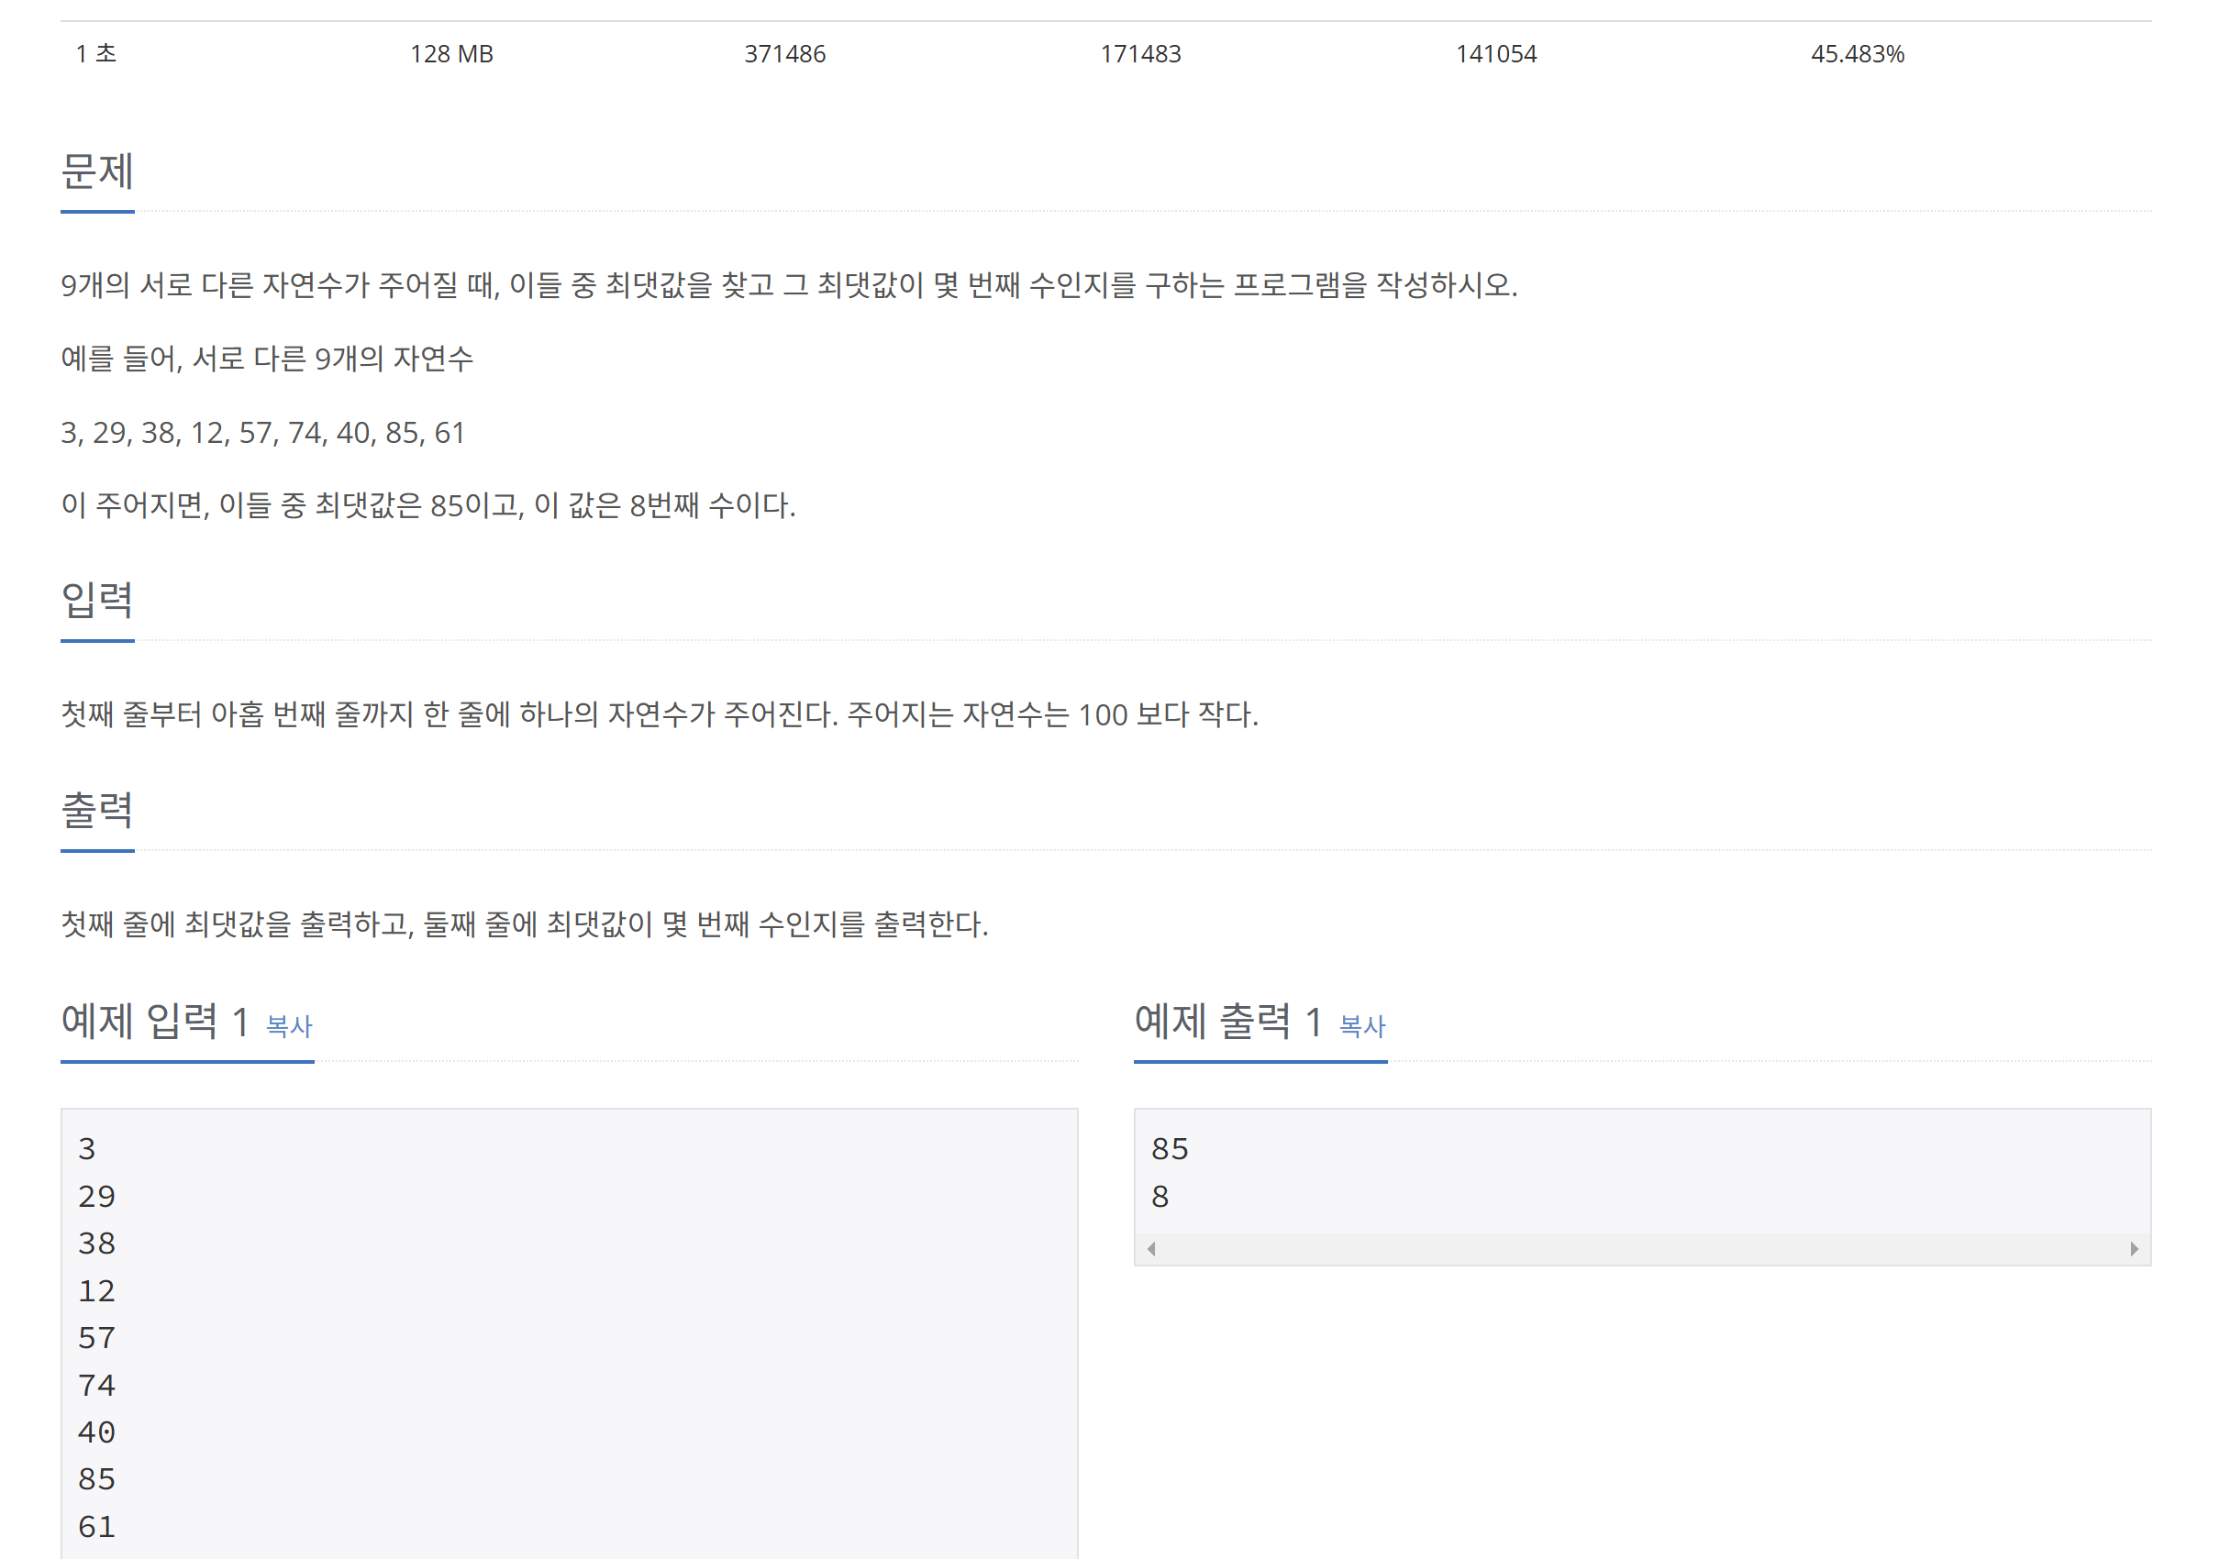
Task: Click the 문제 section heading
Action: point(96,172)
